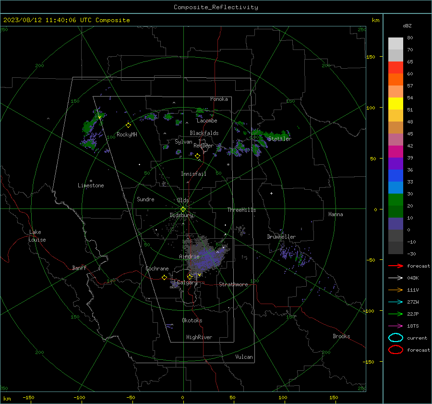Viewport: 432px width, 404px height.
Task: Click the Airdrie label on map
Action: click(x=189, y=257)
